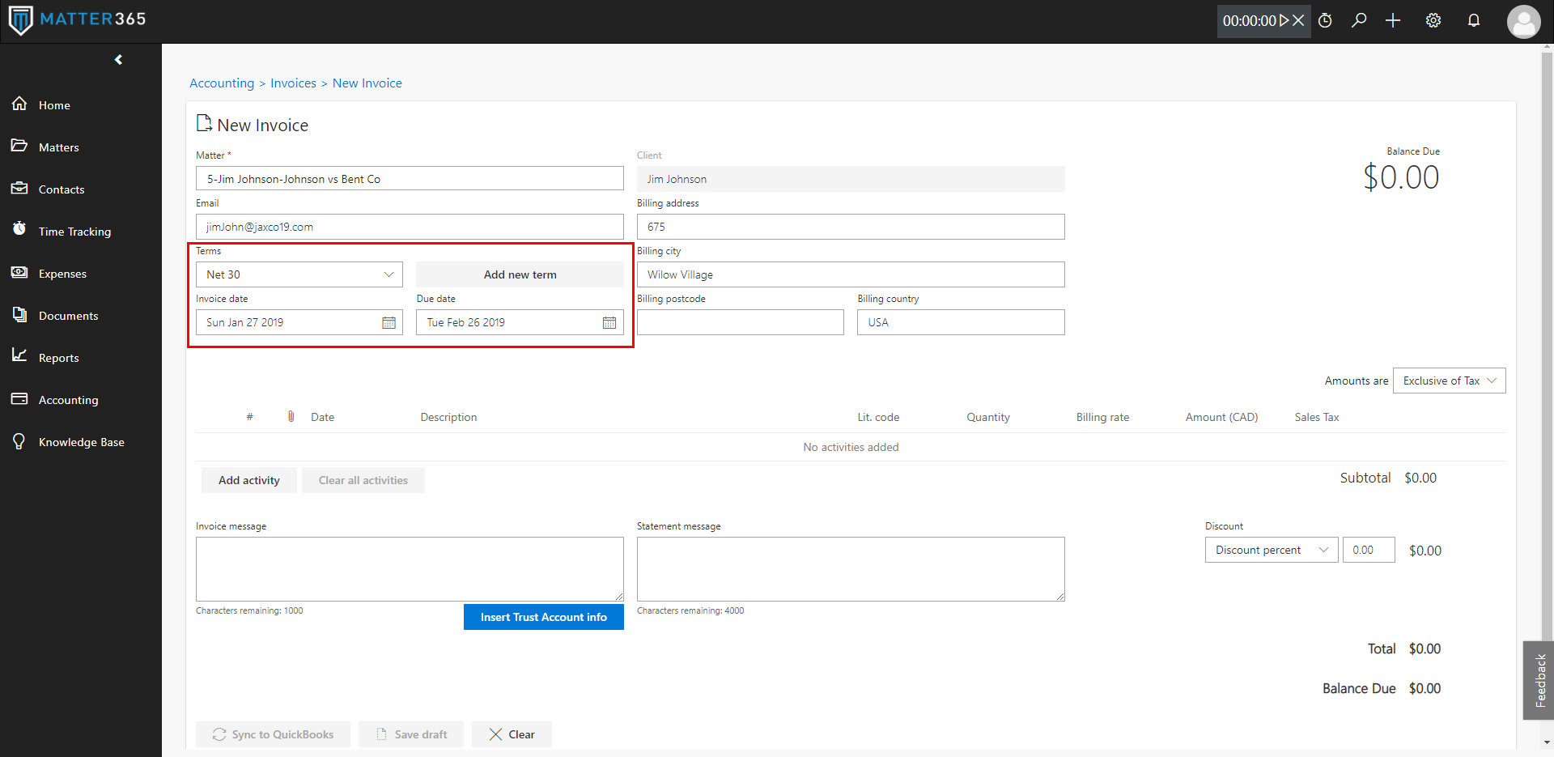The width and height of the screenshot is (1554, 757).
Task: Open settings gear icon
Action: point(1433,21)
